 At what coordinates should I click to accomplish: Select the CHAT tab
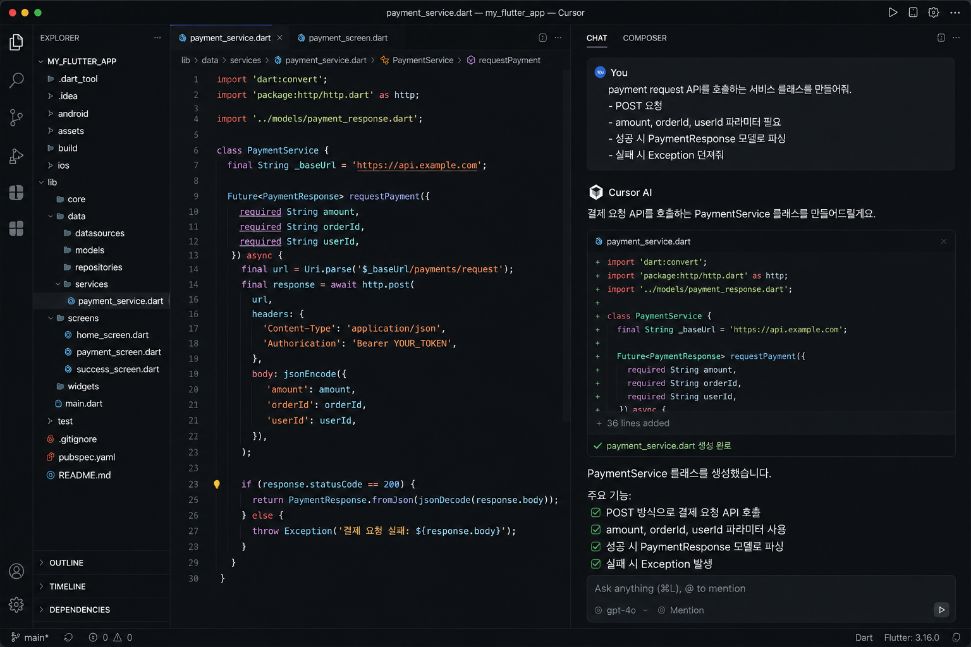[x=597, y=38]
